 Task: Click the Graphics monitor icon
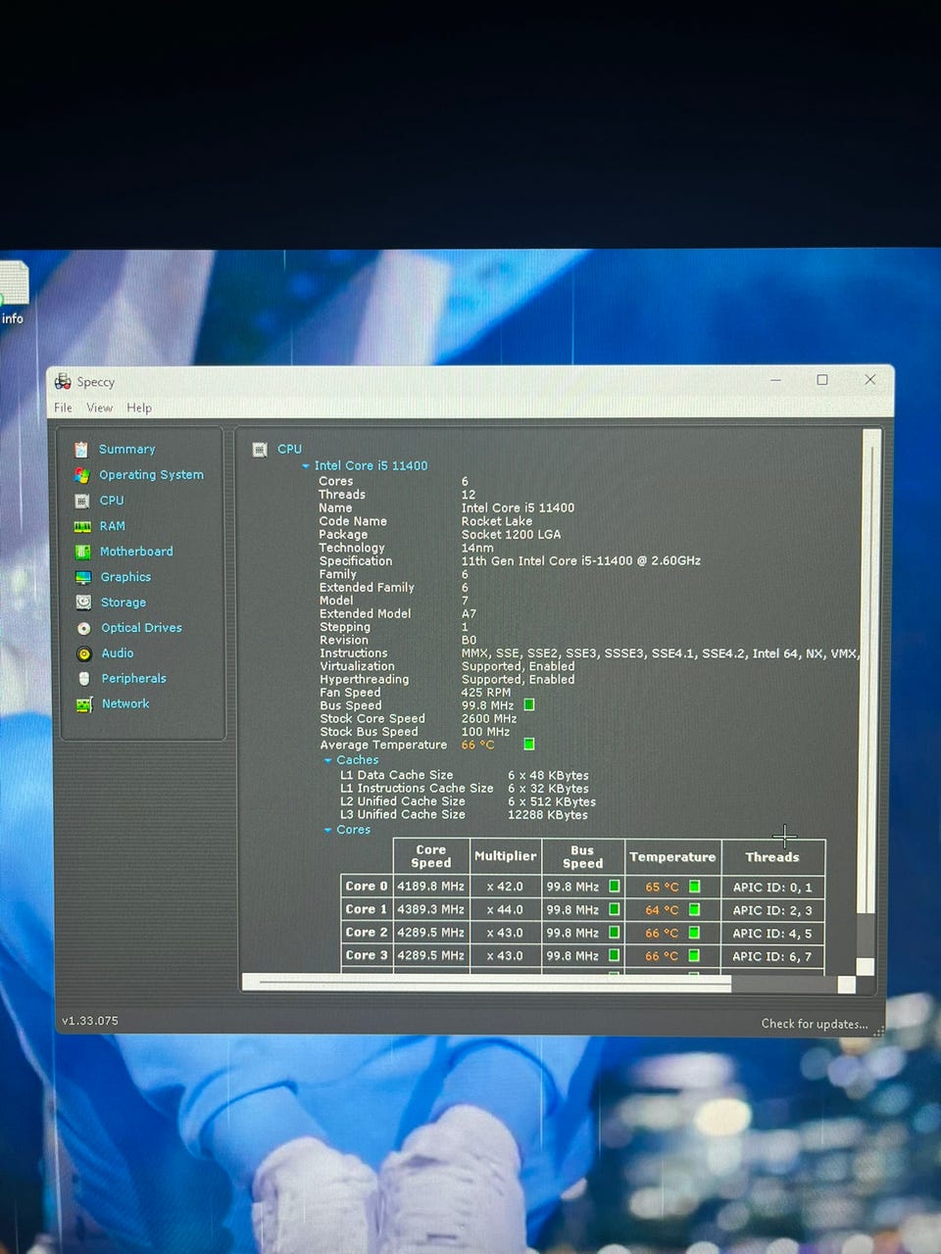83,577
